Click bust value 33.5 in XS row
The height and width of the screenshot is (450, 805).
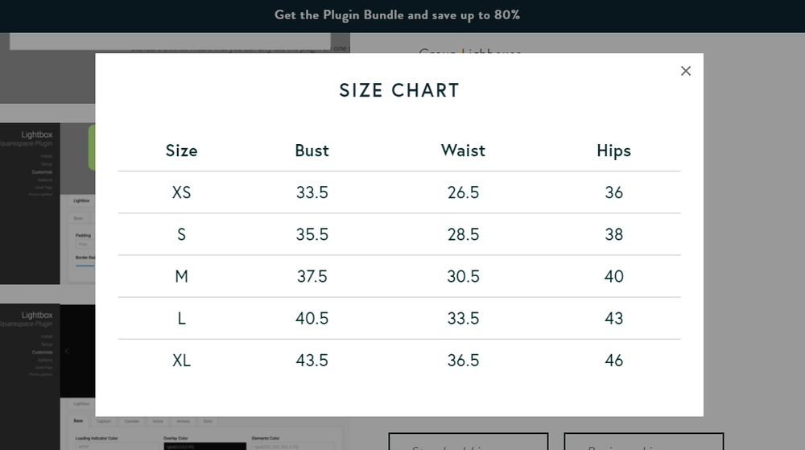point(312,192)
